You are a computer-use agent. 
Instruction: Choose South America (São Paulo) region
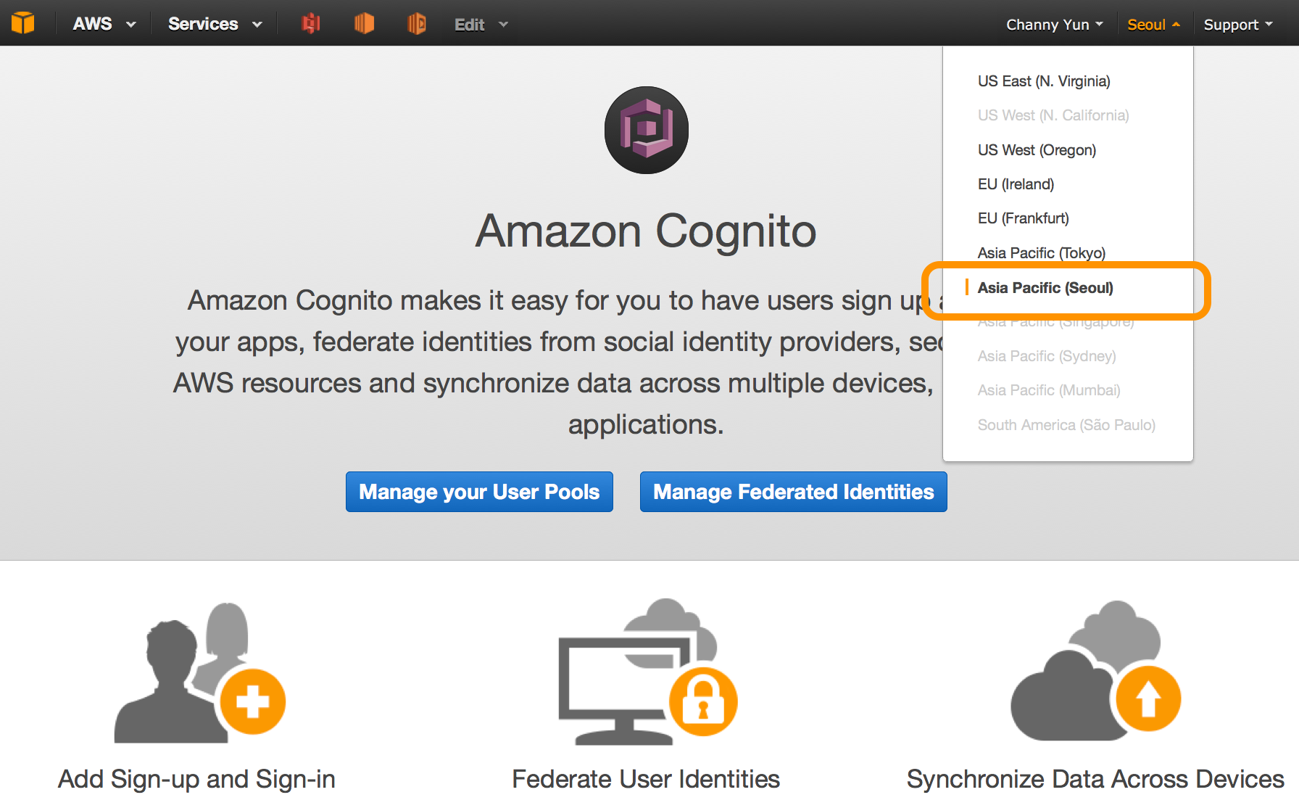pos(1066,425)
